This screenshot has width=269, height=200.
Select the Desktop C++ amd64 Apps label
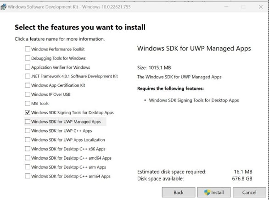(71, 158)
